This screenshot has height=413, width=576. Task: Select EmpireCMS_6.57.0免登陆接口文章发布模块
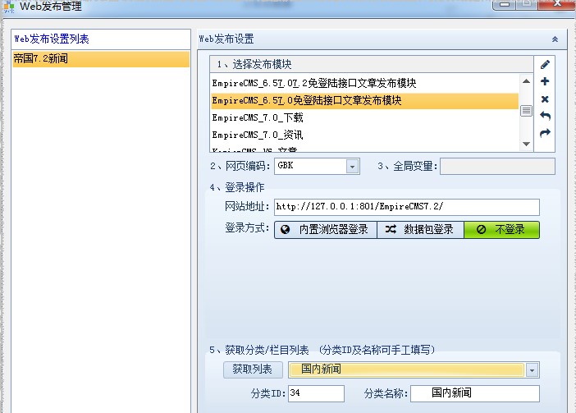364,101
